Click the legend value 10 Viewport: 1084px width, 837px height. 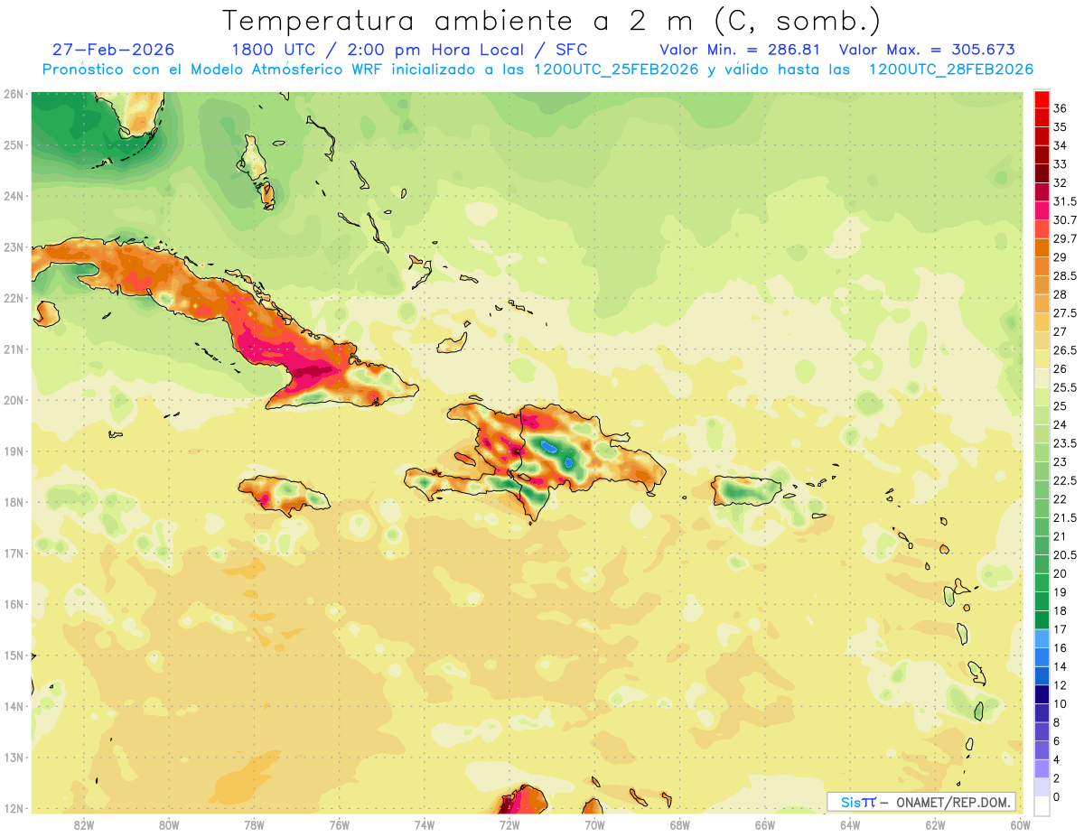pos(1061,703)
